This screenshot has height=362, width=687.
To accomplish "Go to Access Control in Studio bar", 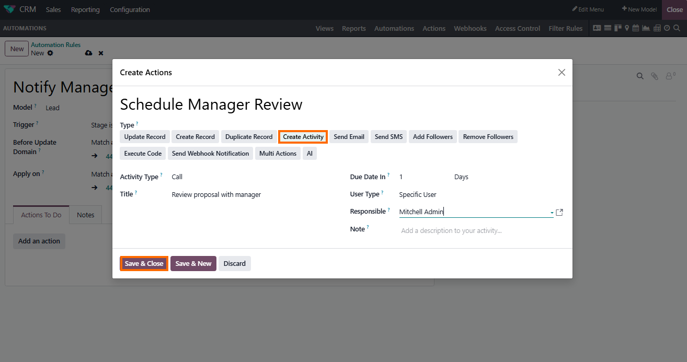I will (x=518, y=28).
